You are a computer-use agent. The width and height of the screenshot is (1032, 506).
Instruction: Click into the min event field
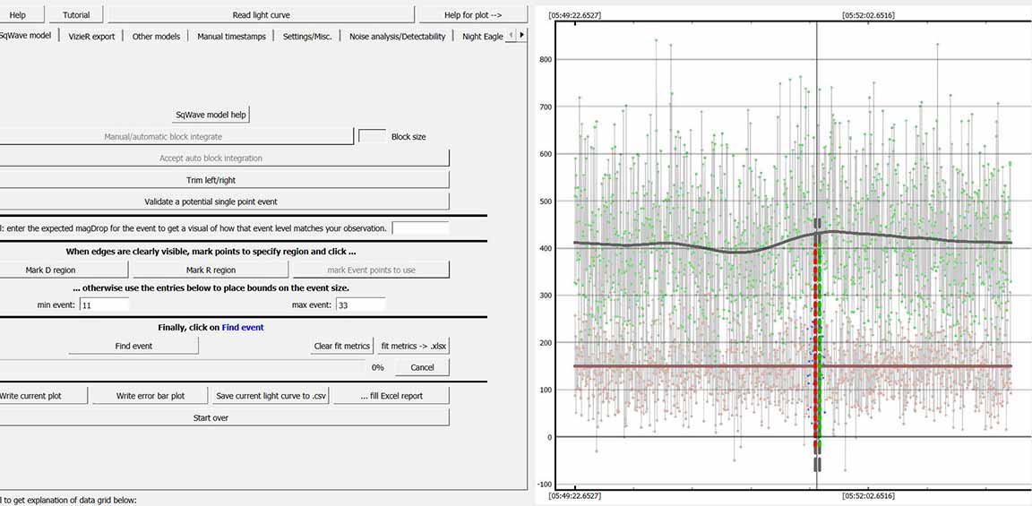(x=104, y=304)
